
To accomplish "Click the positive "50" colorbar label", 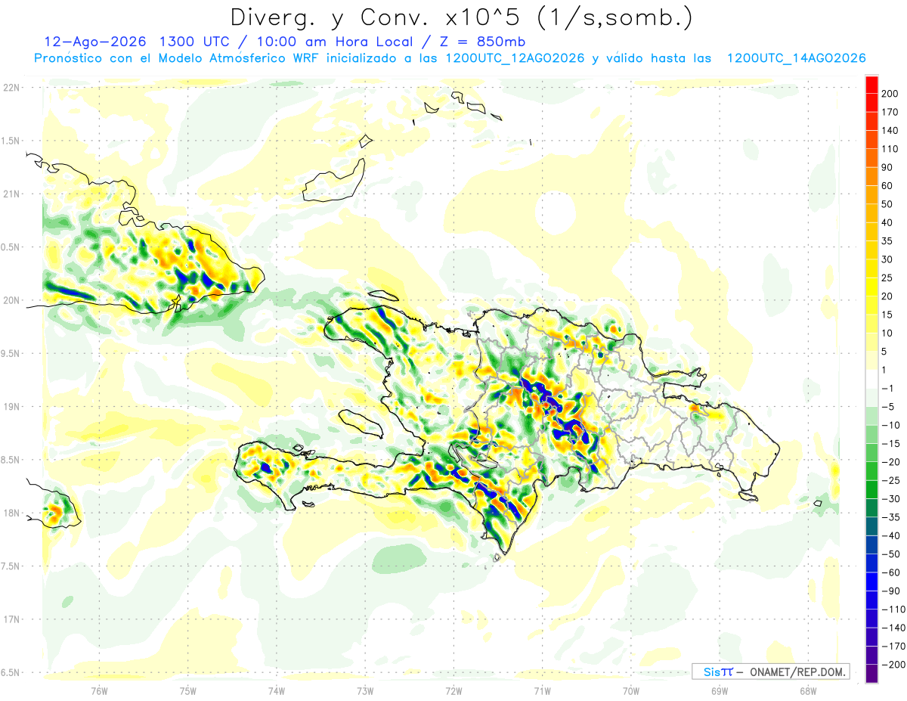I will click(889, 204).
